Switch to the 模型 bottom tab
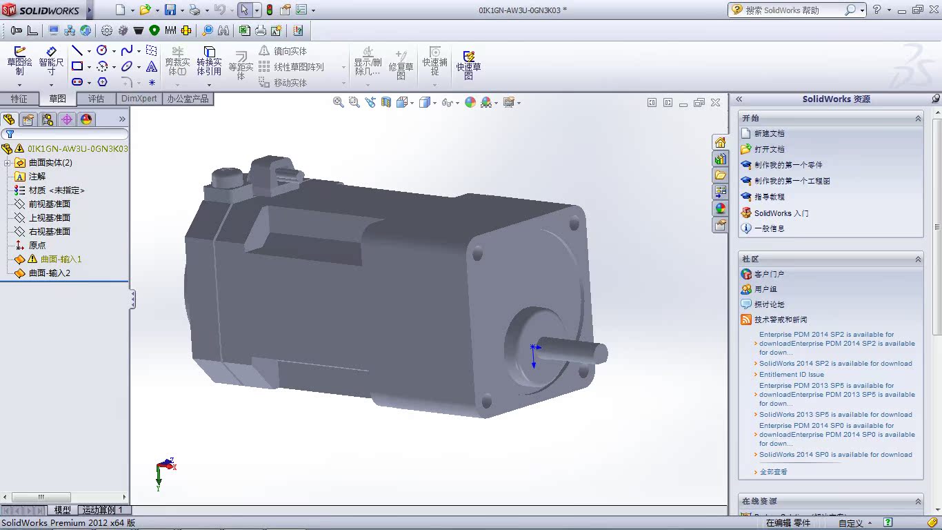Screen dimensions: 942x530 pos(62,510)
